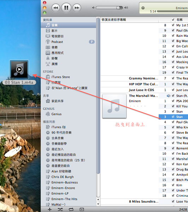This screenshot has height=212, width=188.
Task: Sort by the 依演出者排序專輯 column header
Action: (129, 20)
